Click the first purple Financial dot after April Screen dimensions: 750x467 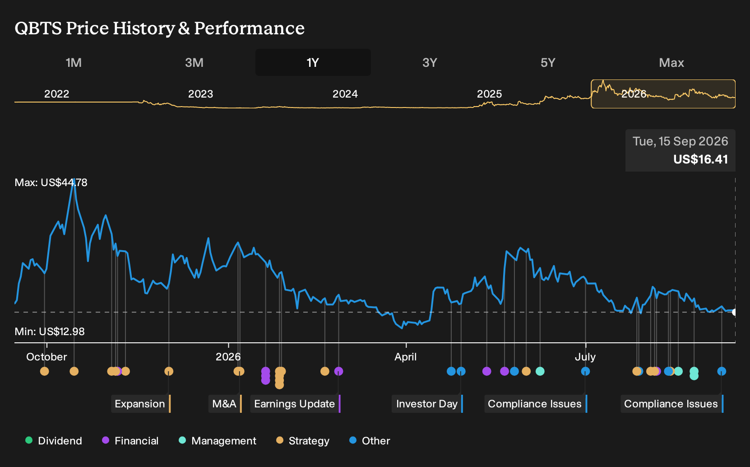487,371
